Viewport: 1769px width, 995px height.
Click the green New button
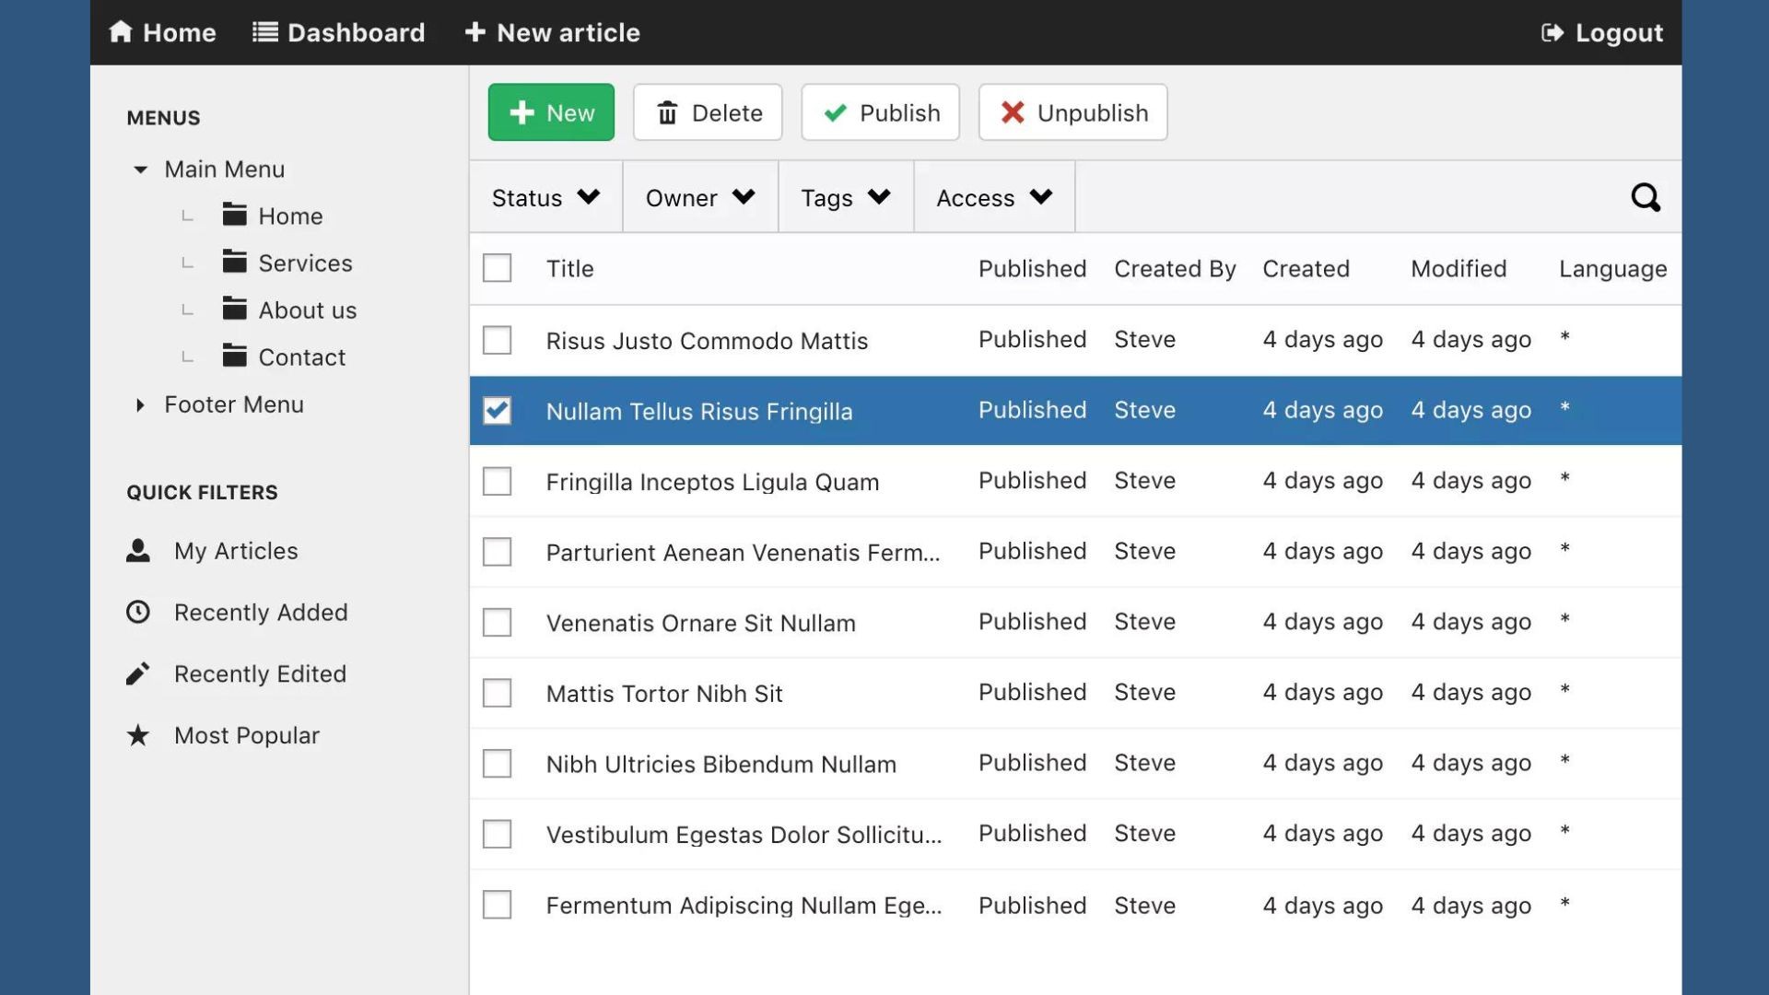point(551,112)
